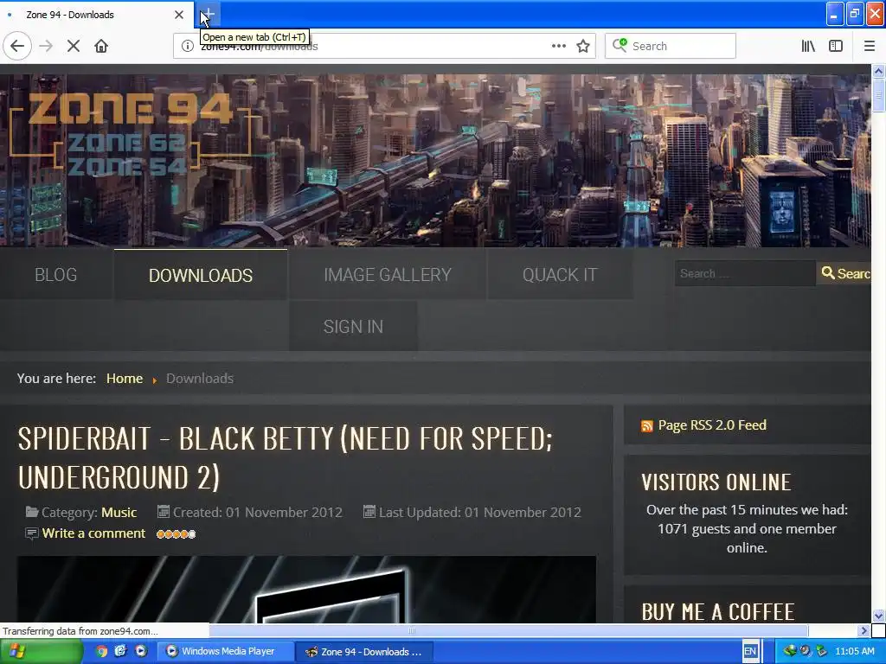Click the VISITORS ONLINE heading

point(716,482)
